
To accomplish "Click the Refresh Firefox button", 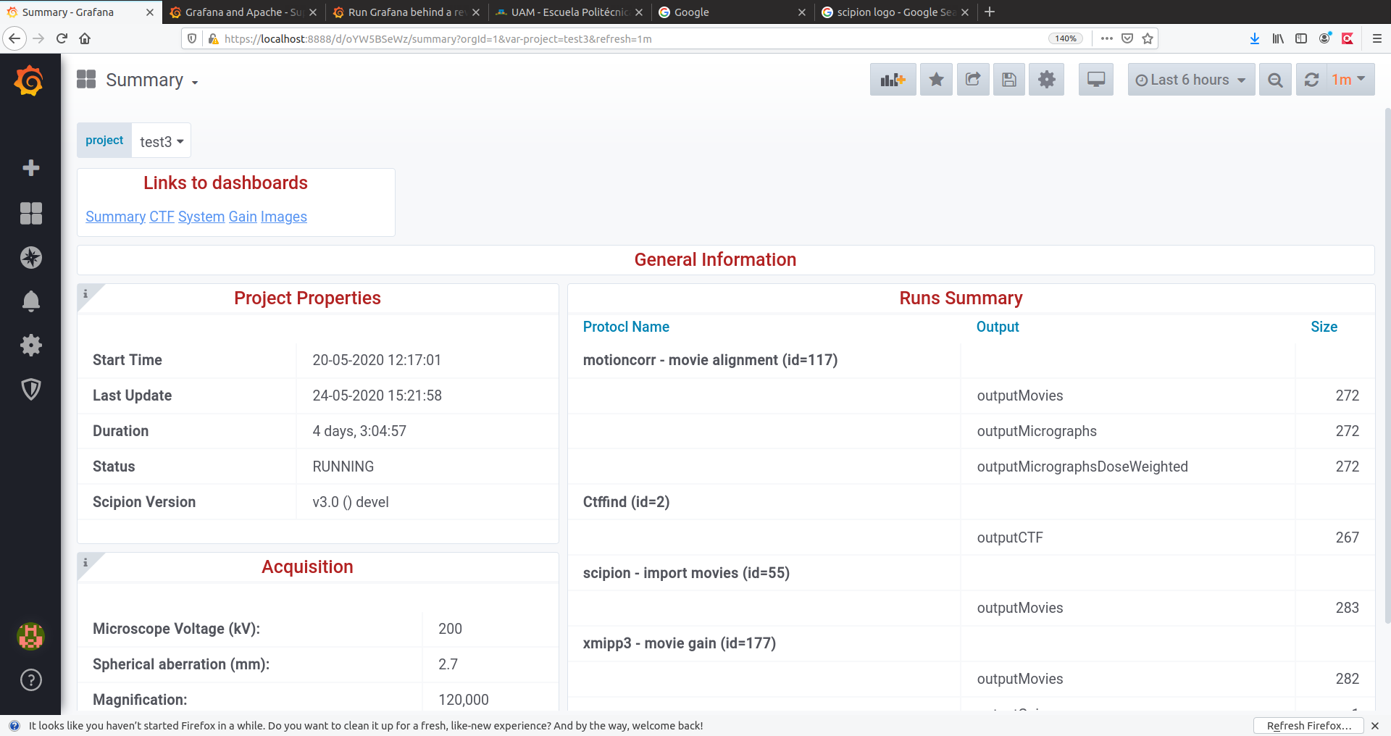I will coord(1308,725).
